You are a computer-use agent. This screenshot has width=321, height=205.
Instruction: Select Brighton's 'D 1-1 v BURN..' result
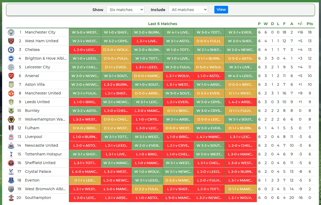pos(209,59)
